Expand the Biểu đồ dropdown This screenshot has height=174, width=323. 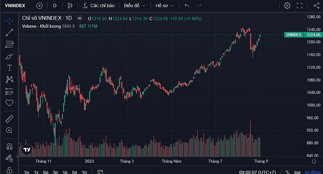[134, 6]
